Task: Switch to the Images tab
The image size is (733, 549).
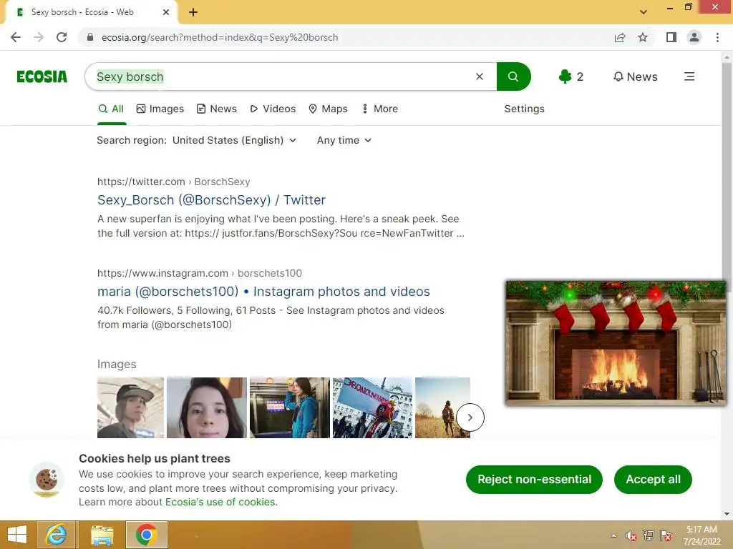Action: (x=160, y=109)
